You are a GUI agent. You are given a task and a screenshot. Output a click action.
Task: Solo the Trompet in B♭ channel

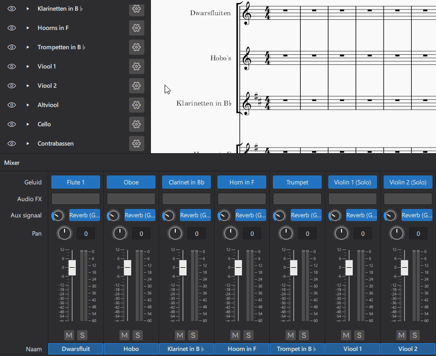point(304,335)
